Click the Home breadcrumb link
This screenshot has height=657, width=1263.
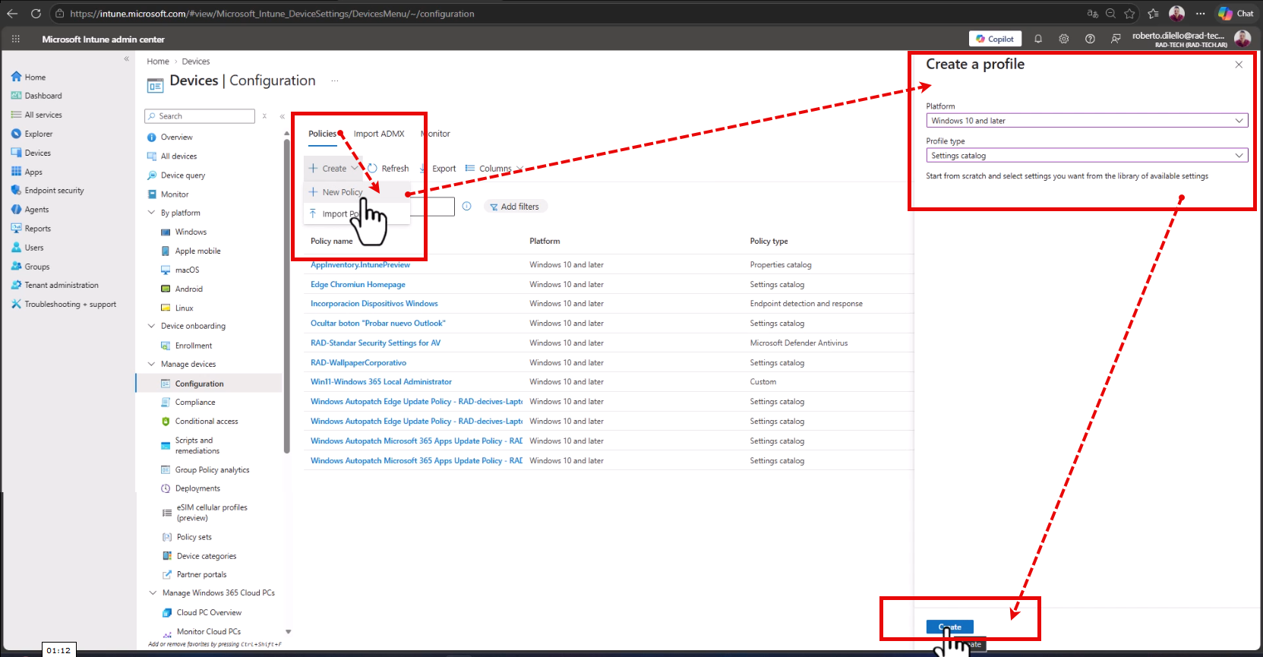[x=158, y=62]
